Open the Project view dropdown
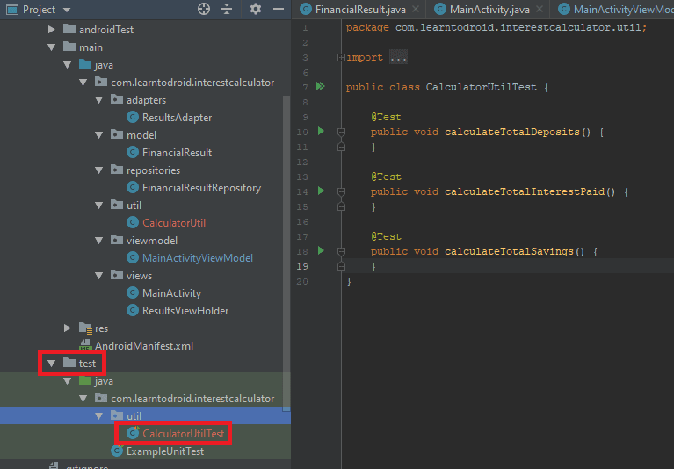Viewport: 674px width, 469px height. (67, 10)
